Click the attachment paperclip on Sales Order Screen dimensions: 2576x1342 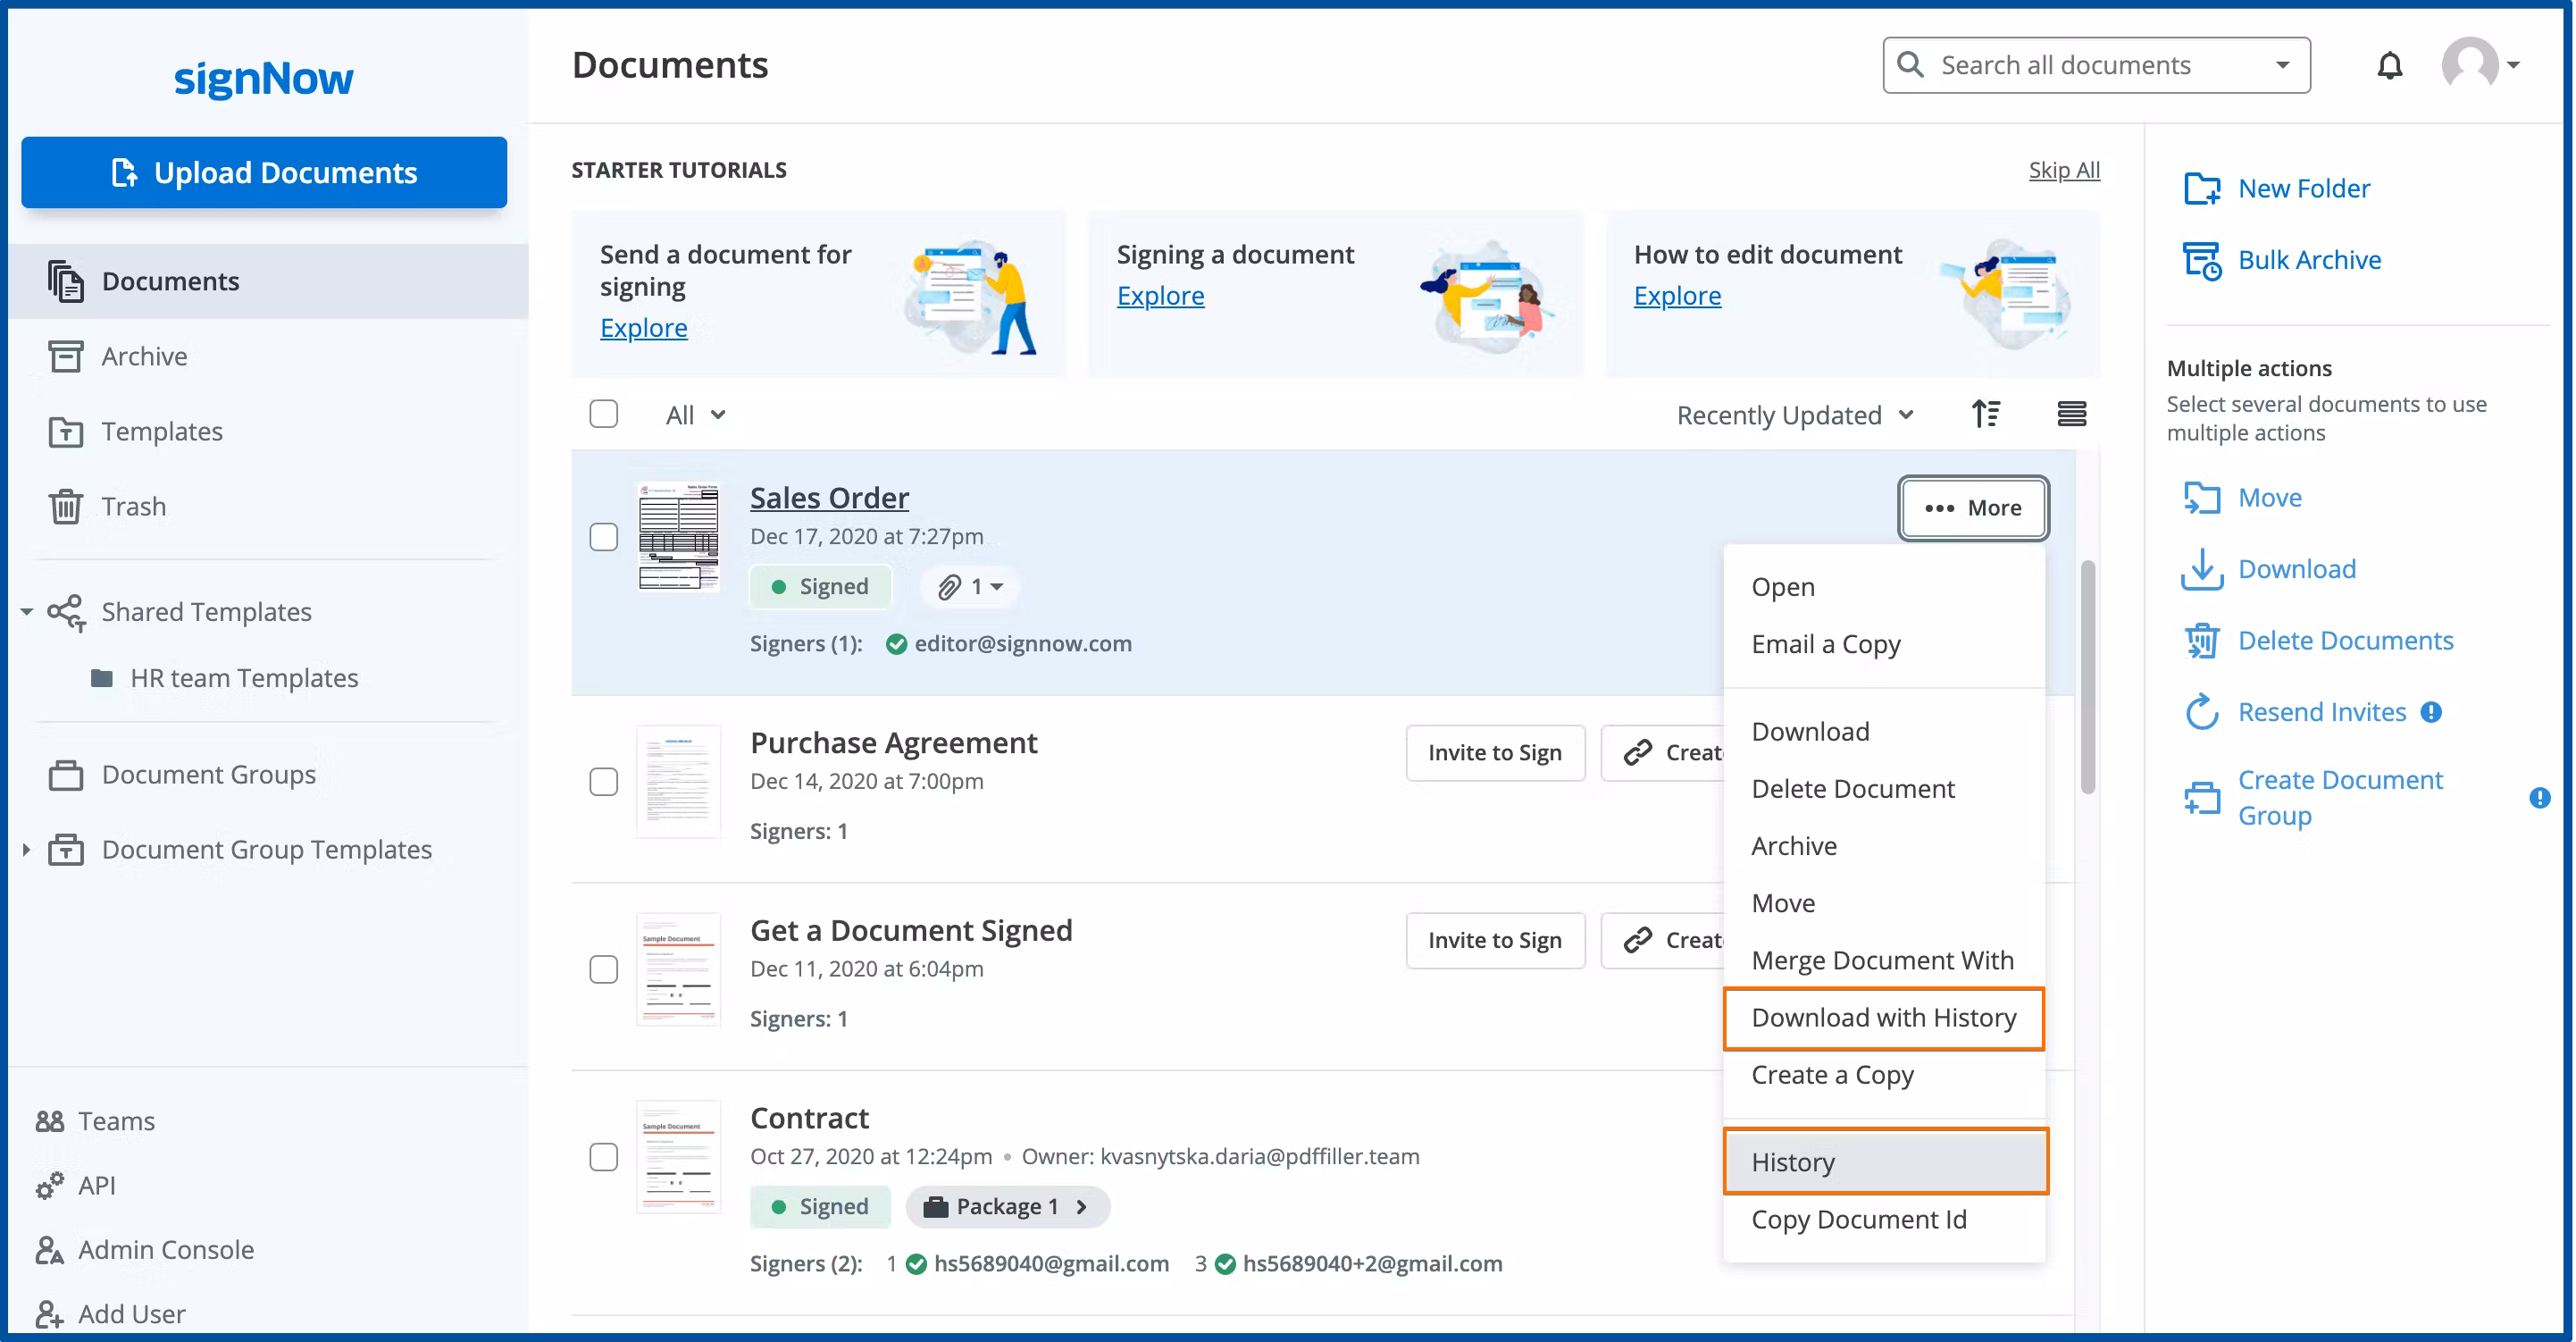(x=949, y=587)
